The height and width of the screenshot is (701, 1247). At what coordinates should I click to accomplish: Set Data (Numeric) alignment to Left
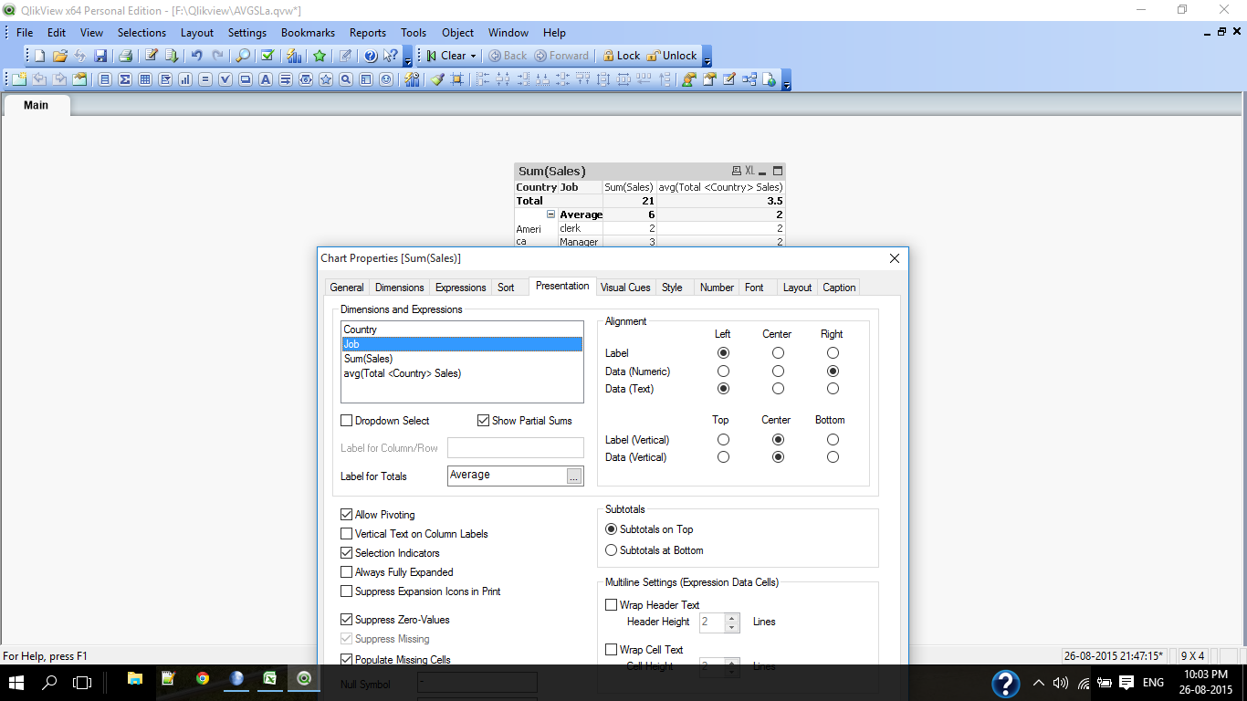pyautogui.click(x=723, y=371)
